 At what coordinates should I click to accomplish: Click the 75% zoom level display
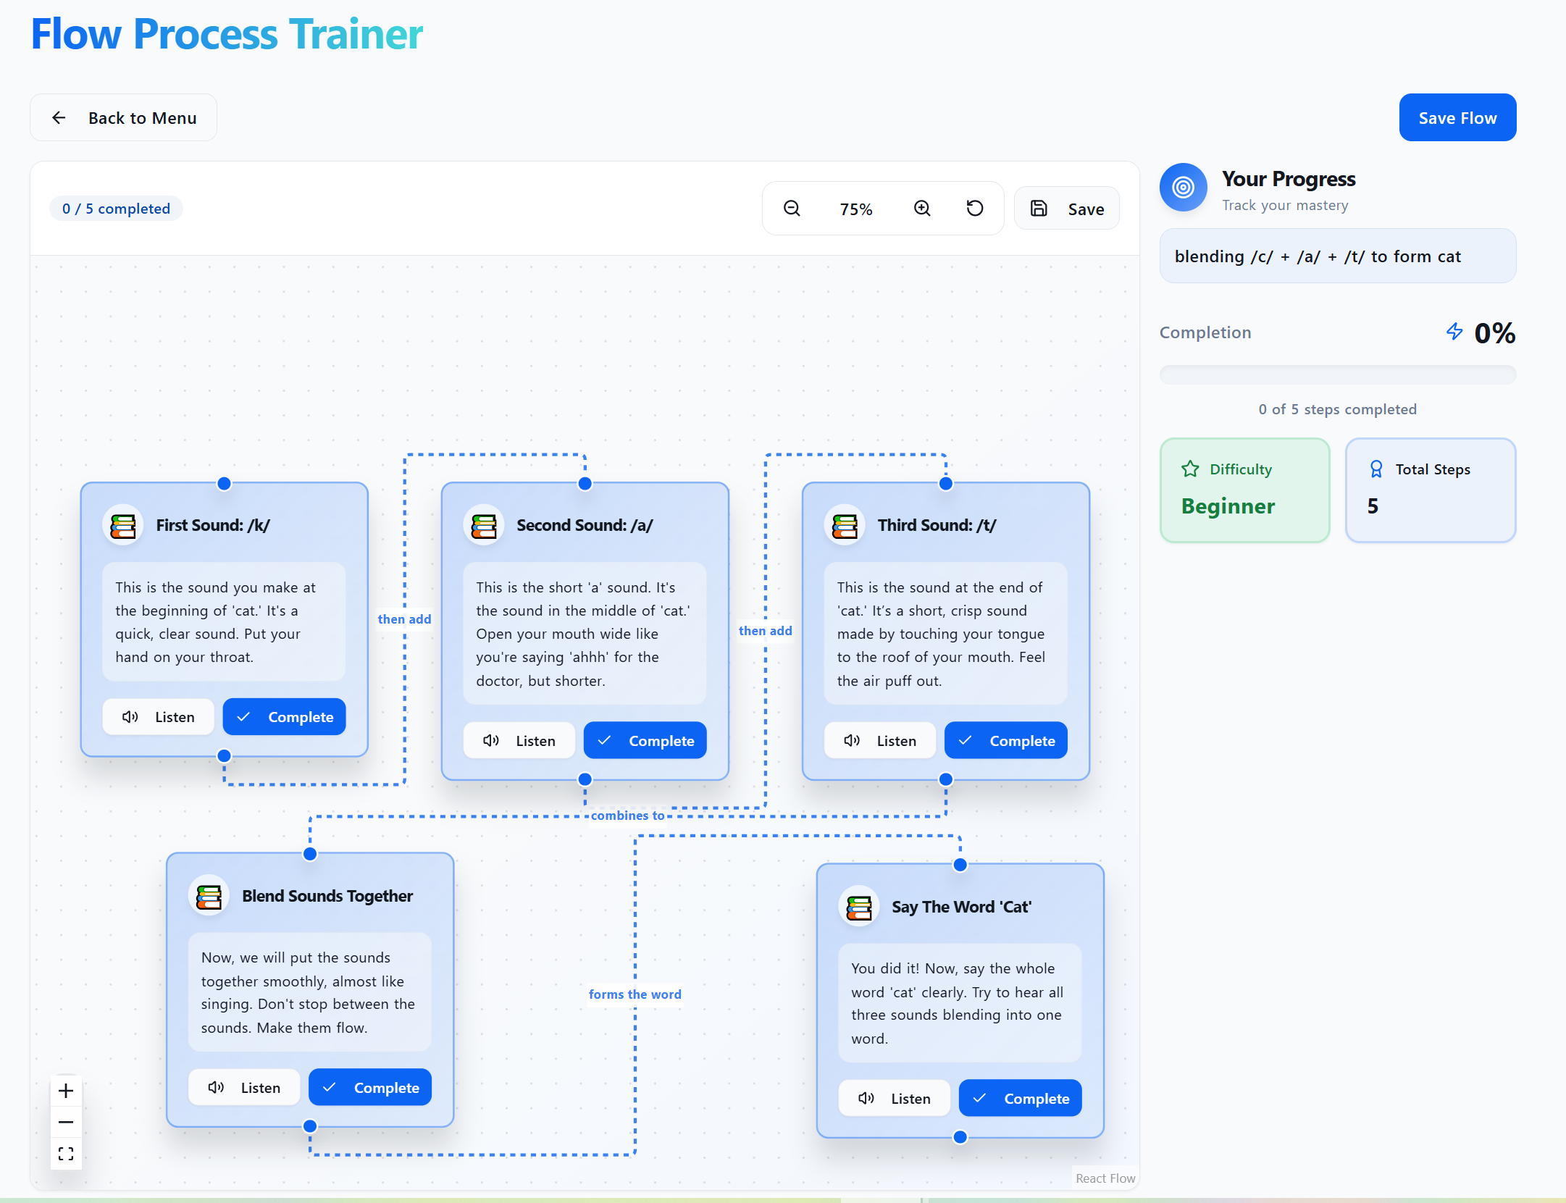[855, 209]
